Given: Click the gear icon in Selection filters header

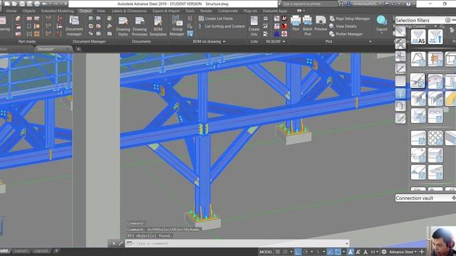Looking at the screenshot, I should (x=447, y=20).
